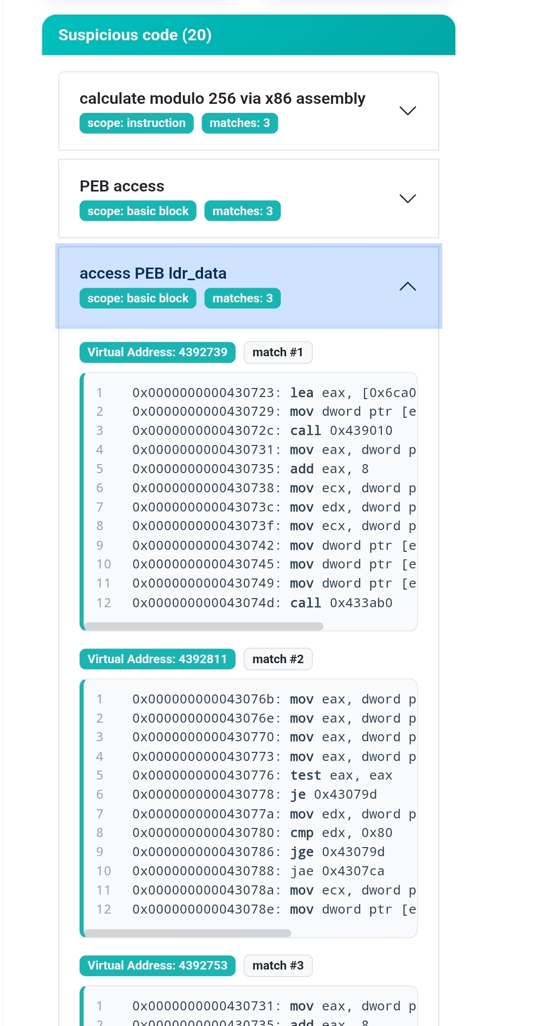Select Virtual Address: 4392811 badge
The width and height of the screenshot is (544, 1026).
point(157,659)
